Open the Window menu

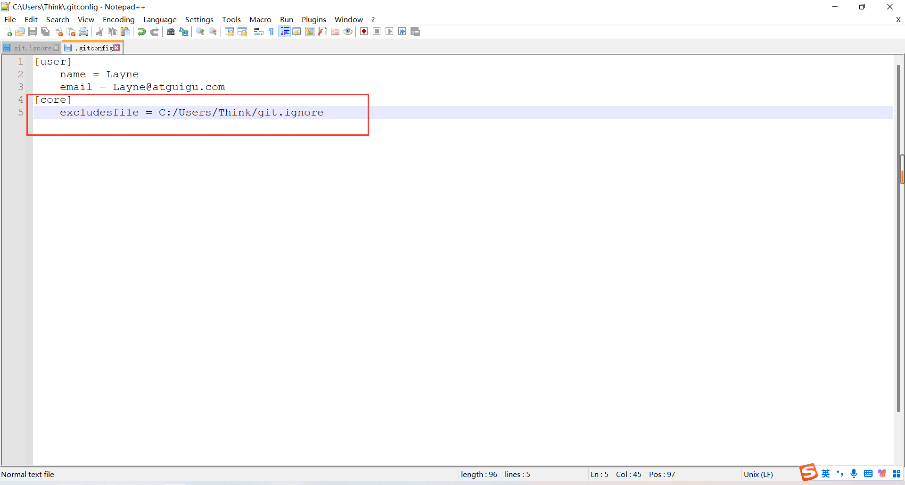(x=349, y=19)
